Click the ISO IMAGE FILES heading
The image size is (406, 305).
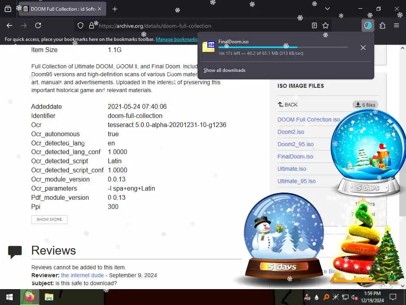click(301, 86)
